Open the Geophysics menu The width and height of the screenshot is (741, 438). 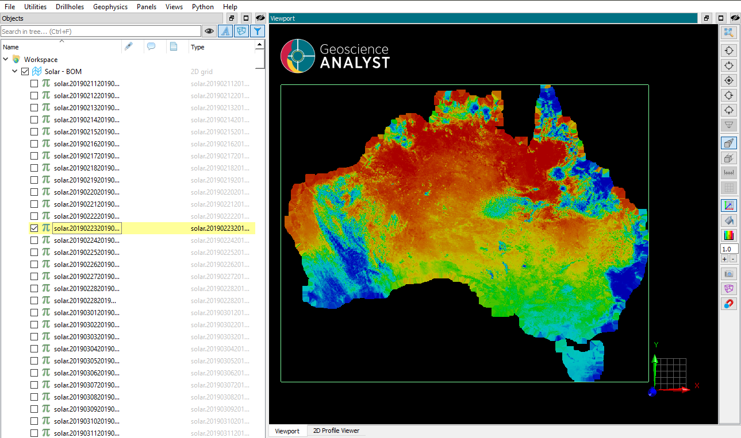110,6
